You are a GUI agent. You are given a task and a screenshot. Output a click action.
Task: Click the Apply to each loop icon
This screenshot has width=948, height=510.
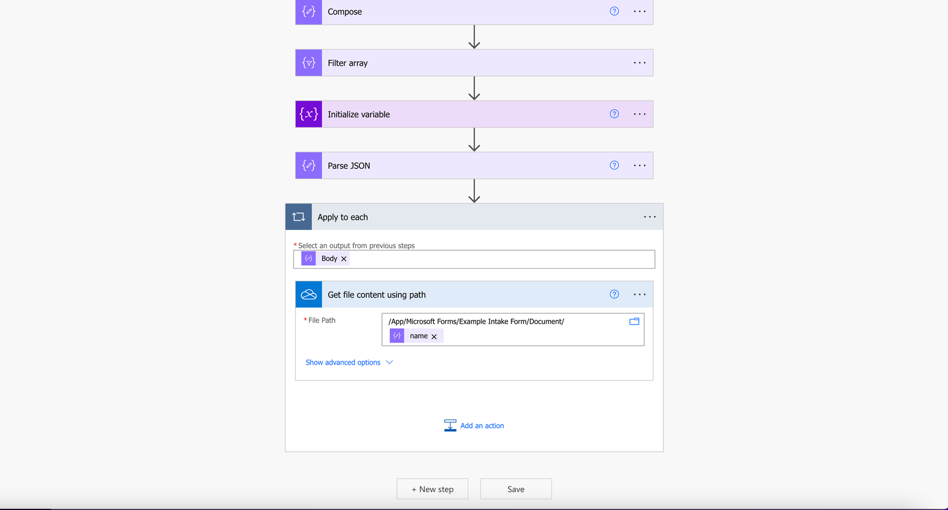click(298, 217)
